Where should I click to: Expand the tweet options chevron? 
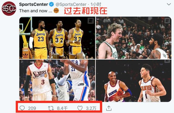[169, 4]
